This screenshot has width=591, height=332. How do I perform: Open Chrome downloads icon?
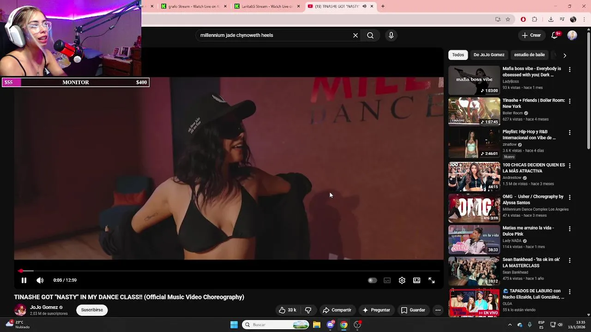coord(551,19)
